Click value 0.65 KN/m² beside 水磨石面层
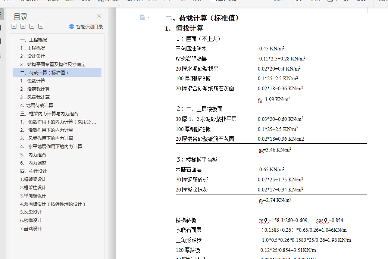The width and height of the screenshot is (388, 259). tap(272, 169)
